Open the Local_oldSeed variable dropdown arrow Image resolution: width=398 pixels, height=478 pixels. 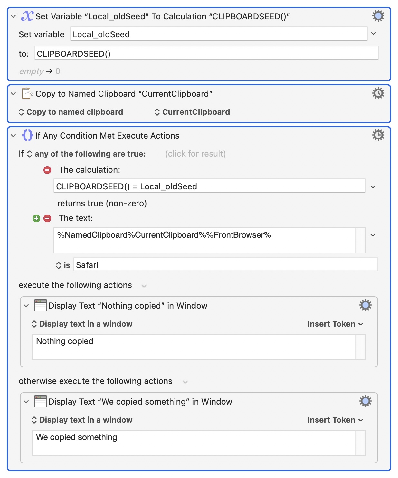(x=374, y=34)
